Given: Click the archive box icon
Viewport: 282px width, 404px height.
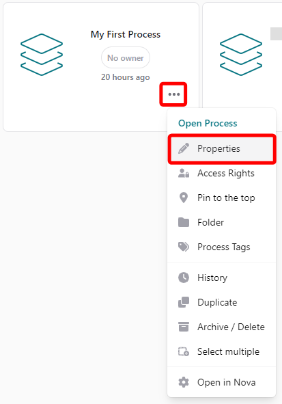Looking at the screenshot, I should click(x=184, y=327).
